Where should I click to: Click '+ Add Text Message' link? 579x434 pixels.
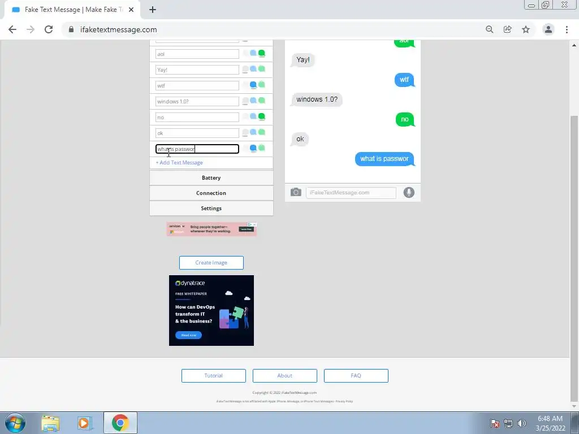point(179,162)
